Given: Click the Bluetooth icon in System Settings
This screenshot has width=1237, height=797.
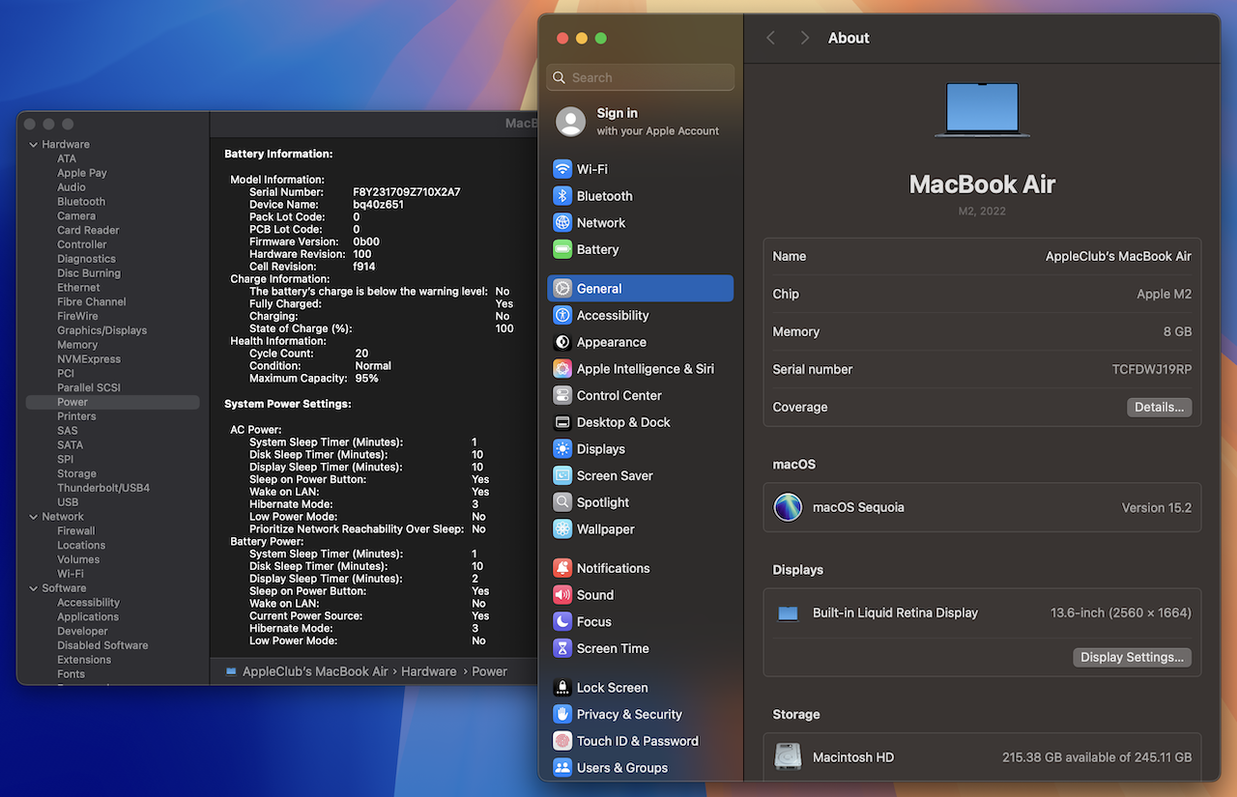Looking at the screenshot, I should [562, 196].
